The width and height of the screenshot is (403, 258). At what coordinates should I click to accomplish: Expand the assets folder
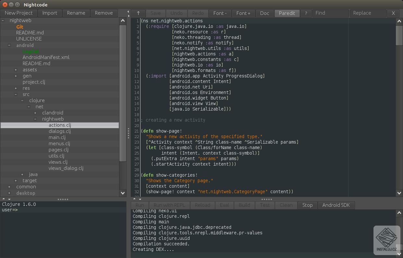pos(16,70)
